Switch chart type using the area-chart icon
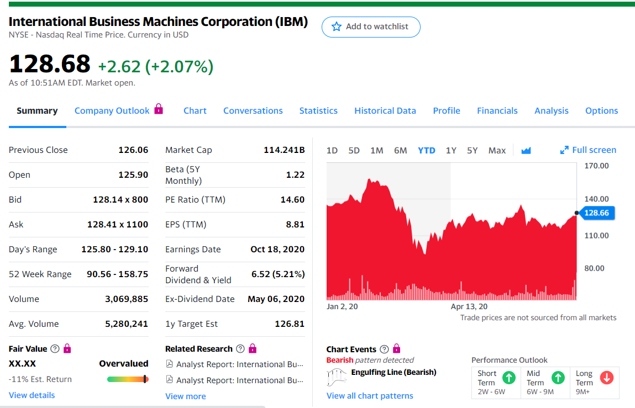Viewport: 635px width, 408px height. tap(526, 150)
